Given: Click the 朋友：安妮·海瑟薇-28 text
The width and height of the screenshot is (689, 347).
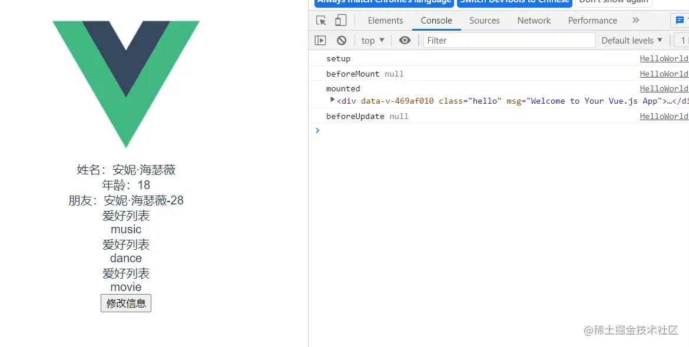Looking at the screenshot, I should pos(126,200).
